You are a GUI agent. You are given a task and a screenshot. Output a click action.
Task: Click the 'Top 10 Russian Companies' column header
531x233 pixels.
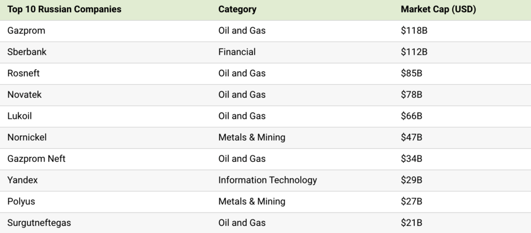coord(64,9)
